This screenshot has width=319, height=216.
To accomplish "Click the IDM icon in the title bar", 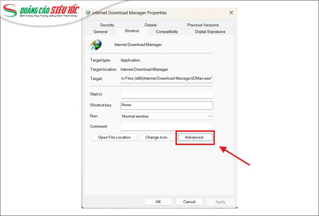I will pyautogui.click(x=88, y=13).
